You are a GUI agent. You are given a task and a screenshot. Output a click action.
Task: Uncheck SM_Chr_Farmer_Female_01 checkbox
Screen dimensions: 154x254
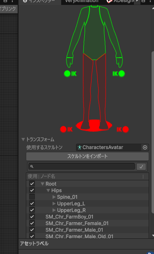32,223
